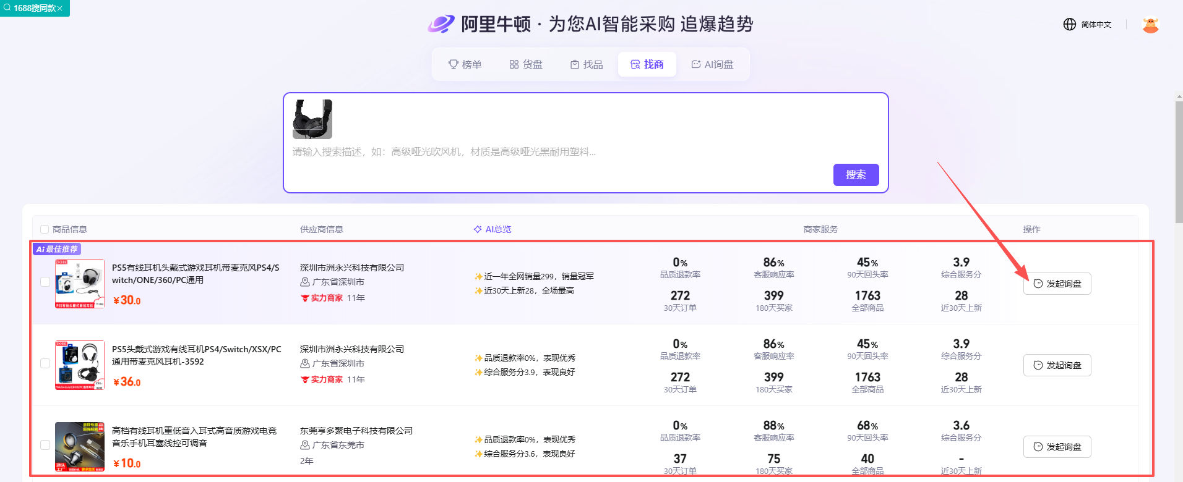1183x482 pixels.
Task: Open thumbnail of 高档有线耳机 product
Action: pos(80,447)
